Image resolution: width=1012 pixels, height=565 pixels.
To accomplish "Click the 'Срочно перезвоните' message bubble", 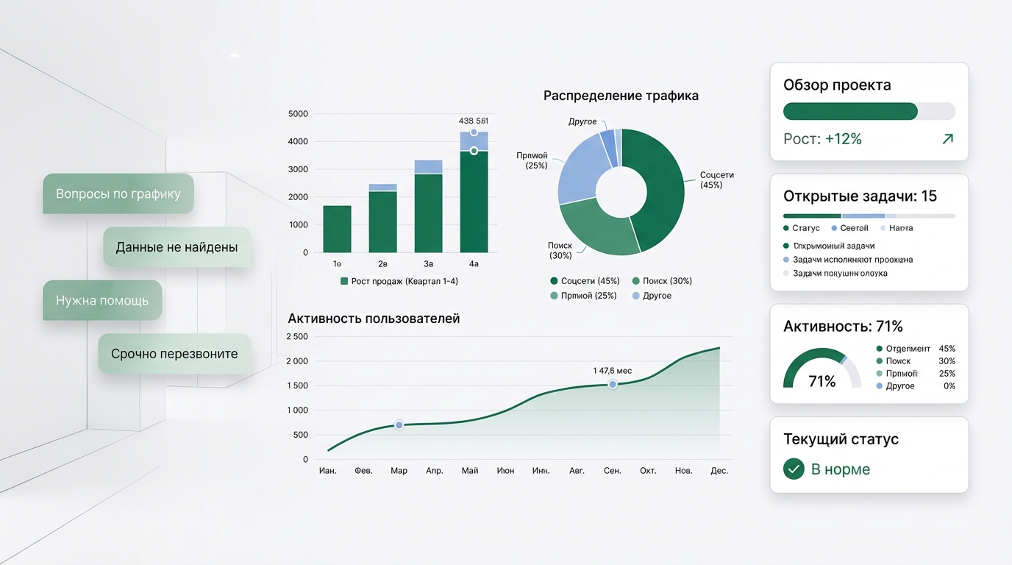I will [x=174, y=353].
